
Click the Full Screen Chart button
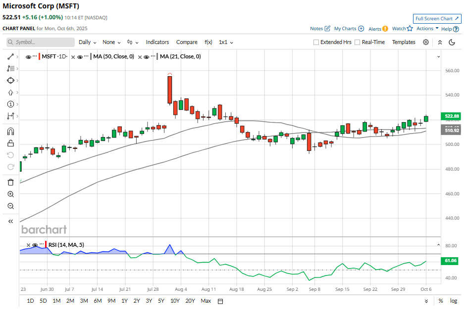point(437,19)
